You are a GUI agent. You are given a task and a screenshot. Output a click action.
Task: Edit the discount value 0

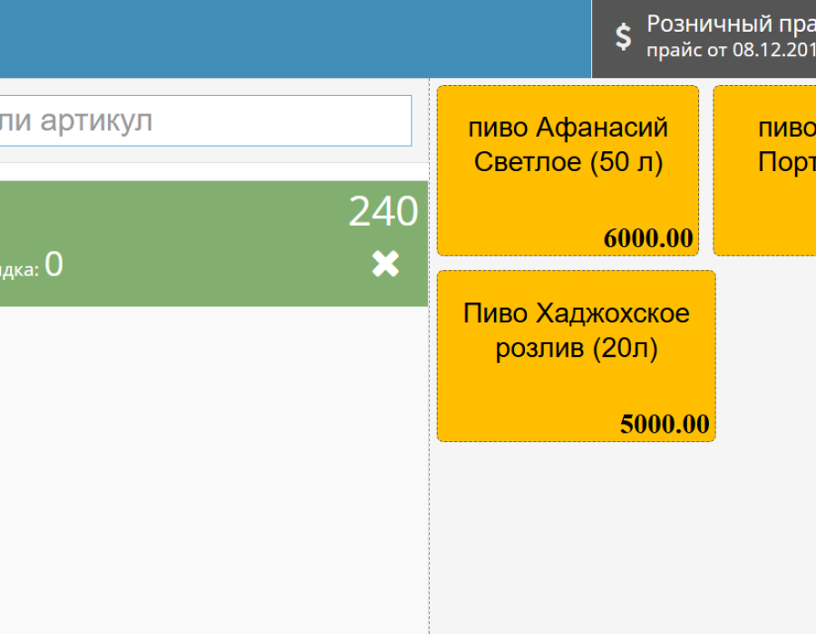53,264
